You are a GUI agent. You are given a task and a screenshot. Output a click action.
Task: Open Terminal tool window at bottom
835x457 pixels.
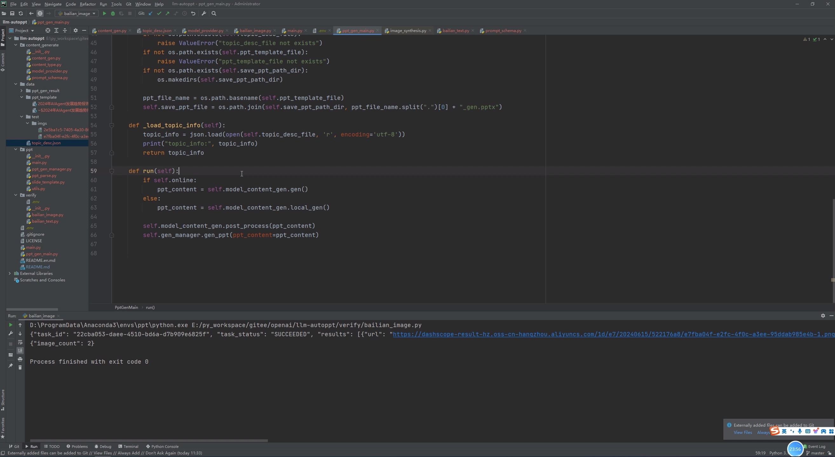pos(128,446)
